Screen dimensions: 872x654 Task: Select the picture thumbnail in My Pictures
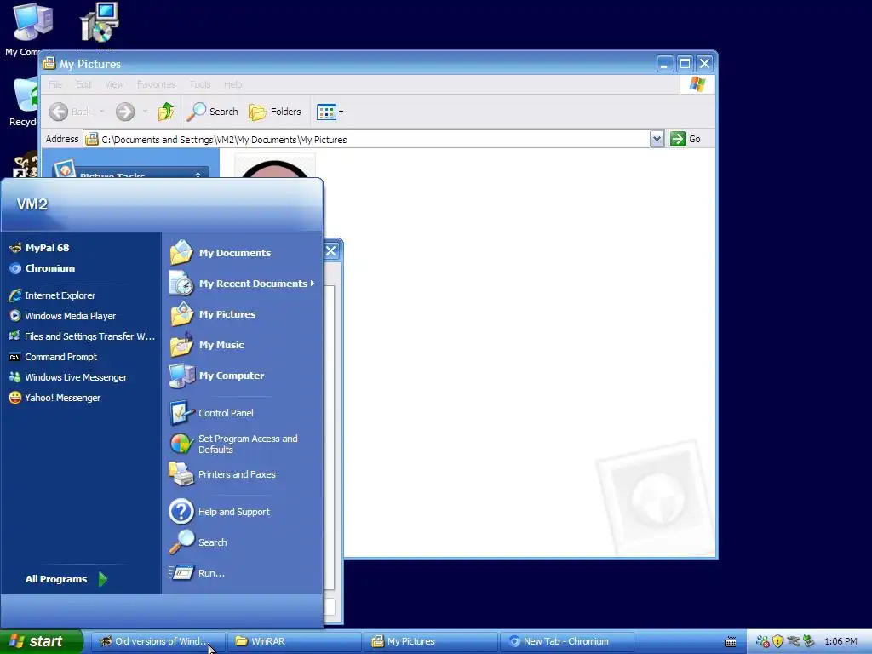[275, 166]
